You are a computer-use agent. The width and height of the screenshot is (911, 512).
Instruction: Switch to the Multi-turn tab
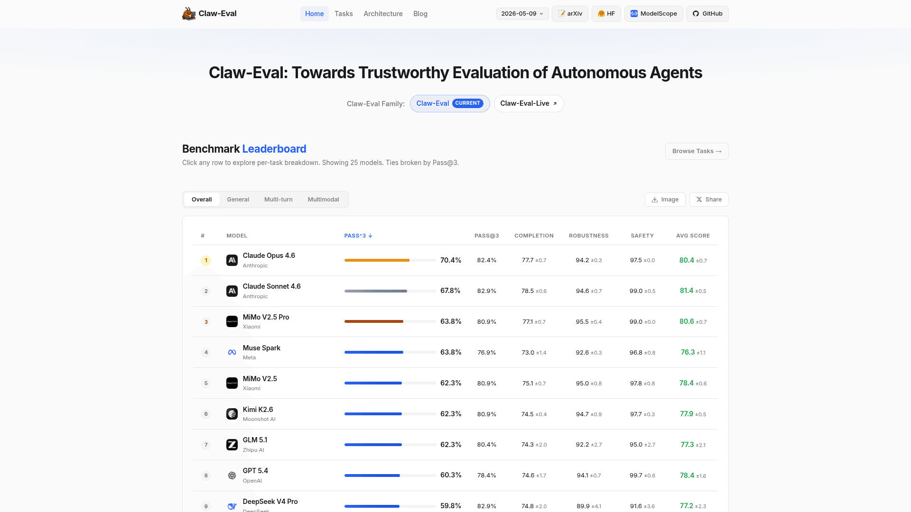pos(278,200)
